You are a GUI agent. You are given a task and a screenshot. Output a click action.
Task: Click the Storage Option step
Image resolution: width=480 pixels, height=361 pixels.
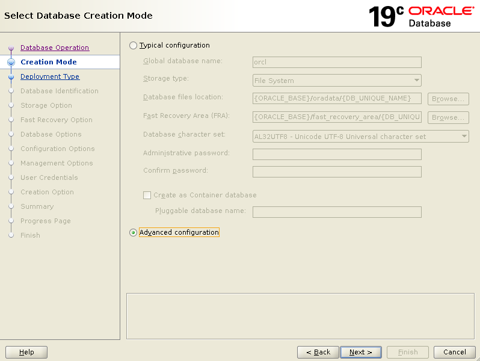[x=46, y=105]
